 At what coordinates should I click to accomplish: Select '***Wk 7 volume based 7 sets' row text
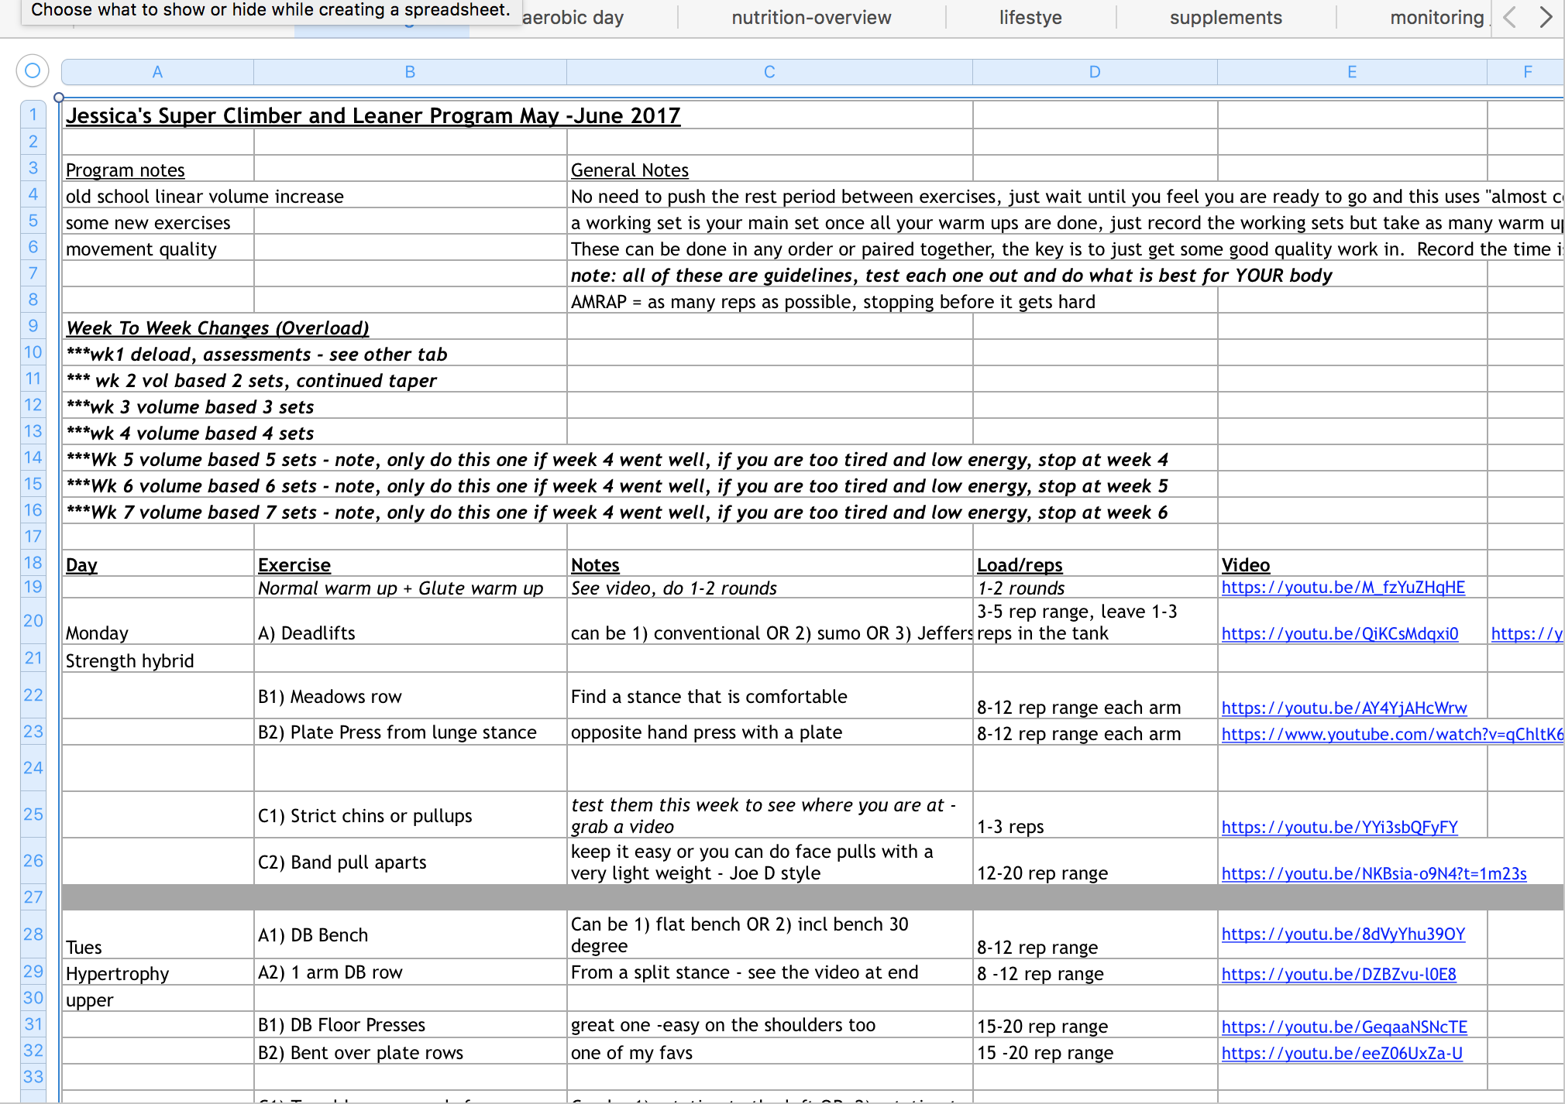tap(617, 512)
